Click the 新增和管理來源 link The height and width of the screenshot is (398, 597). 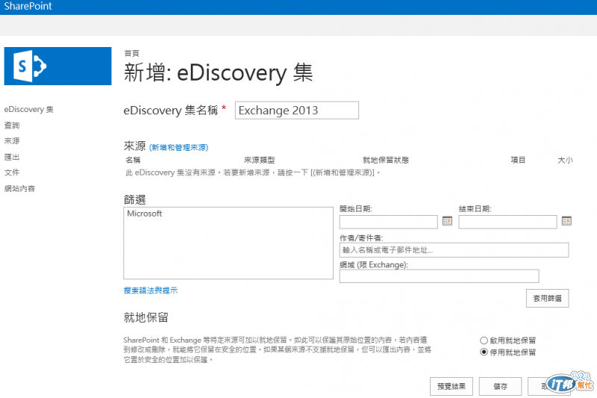tap(178, 147)
